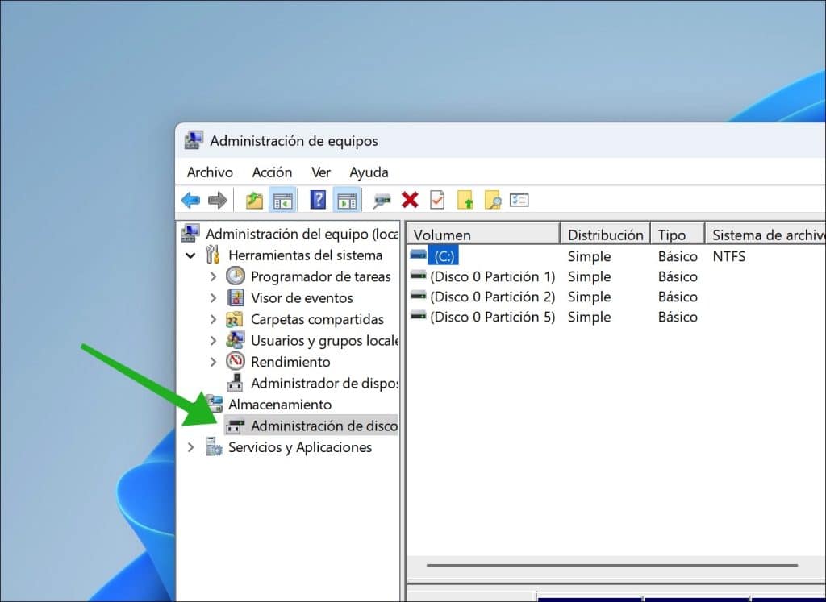Click the Administrador de dispositivos icon
Image resolution: width=826 pixels, height=602 pixels.
click(x=235, y=383)
